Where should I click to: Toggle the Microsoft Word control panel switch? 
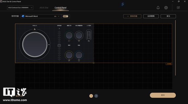66,16
